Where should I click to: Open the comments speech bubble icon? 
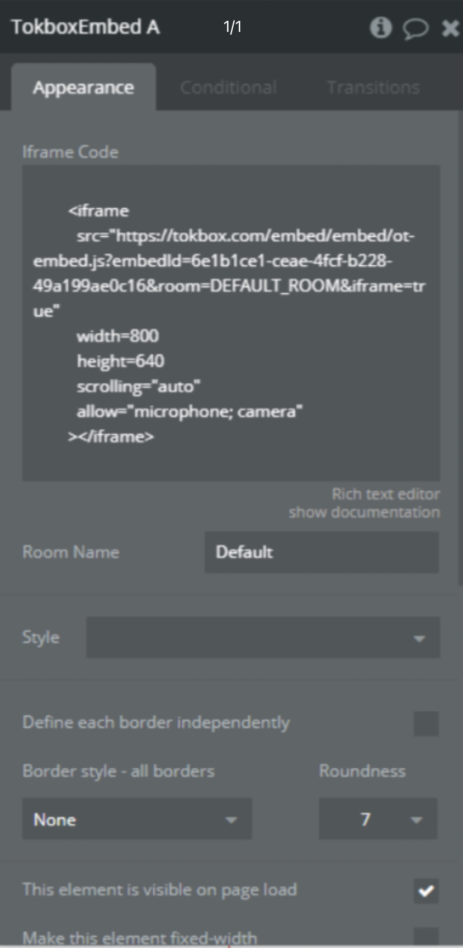pyautogui.click(x=415, y=28)
